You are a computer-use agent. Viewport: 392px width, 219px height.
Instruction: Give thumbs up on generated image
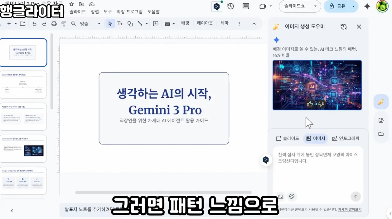click(310, 104)
